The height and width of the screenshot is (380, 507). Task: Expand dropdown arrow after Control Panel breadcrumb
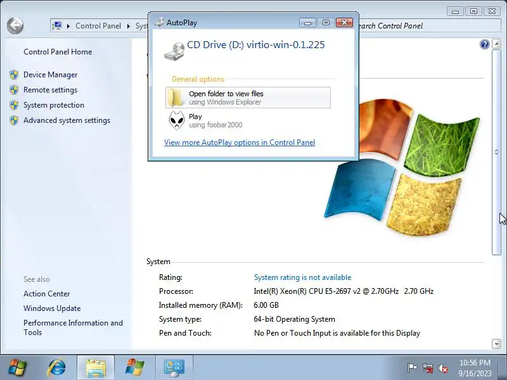coord(129,26)
